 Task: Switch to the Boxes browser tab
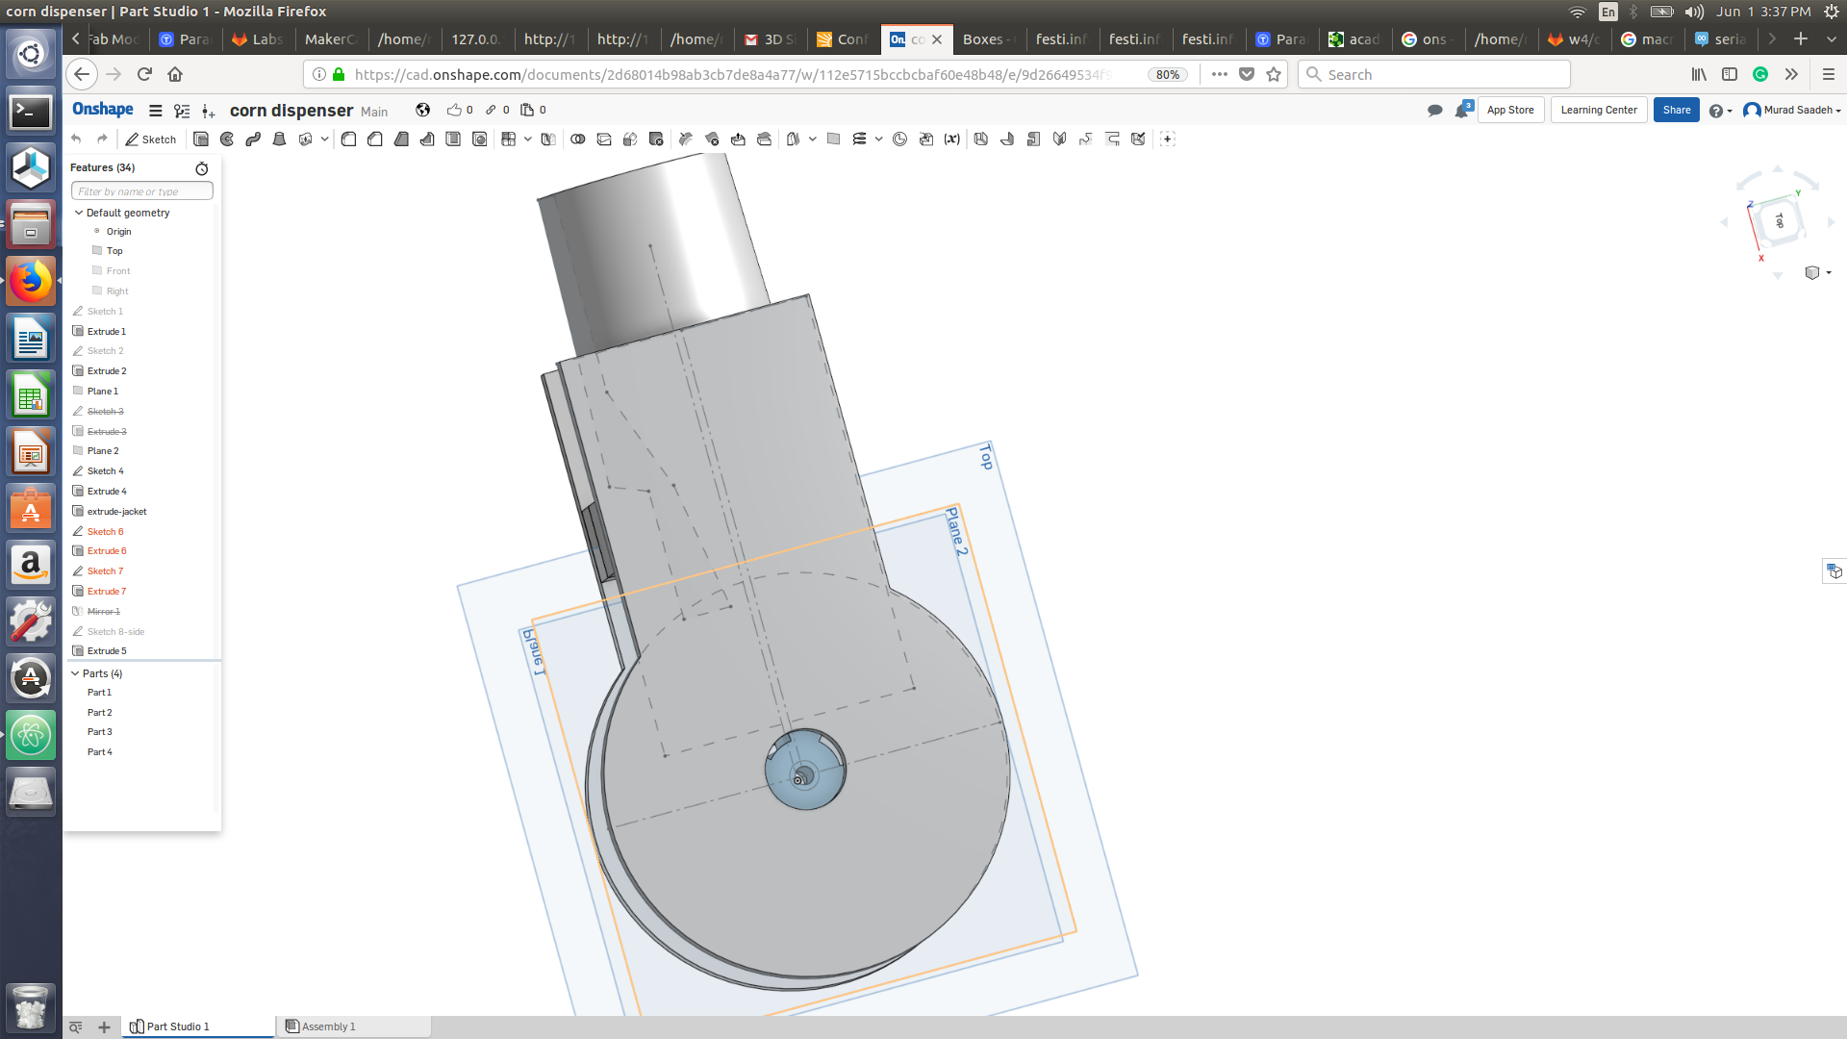989,39
